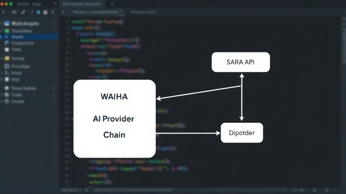The width and height of the screenshot is (346, 194).
Task: Switch to the active editor tab in the title bar
Action: [82, 4]
